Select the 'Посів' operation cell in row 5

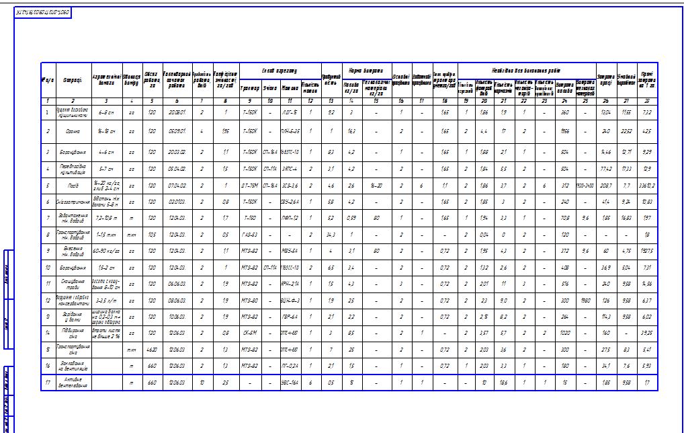pos(73,186)
